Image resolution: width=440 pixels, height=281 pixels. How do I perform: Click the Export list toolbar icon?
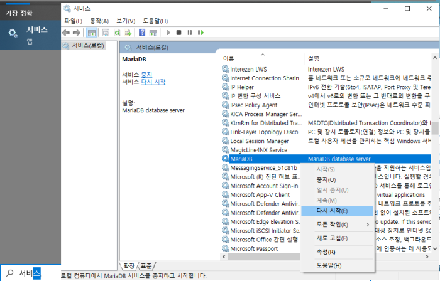(x=128, y=33)
